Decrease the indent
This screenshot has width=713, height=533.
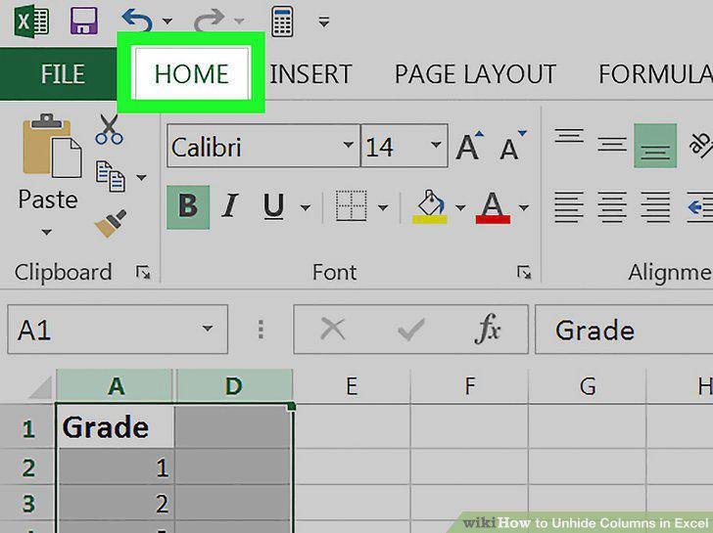(700, 207)
